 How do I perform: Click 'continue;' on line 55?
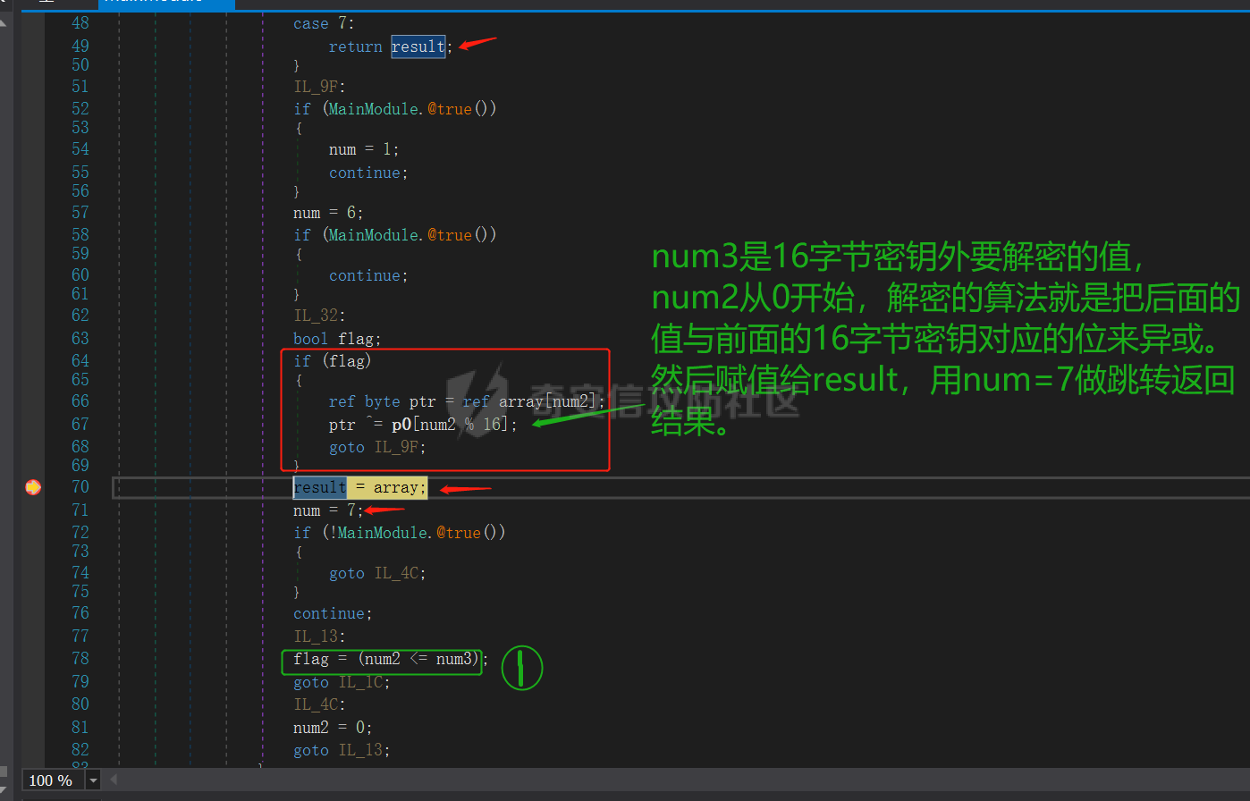(x=368, y=173)
